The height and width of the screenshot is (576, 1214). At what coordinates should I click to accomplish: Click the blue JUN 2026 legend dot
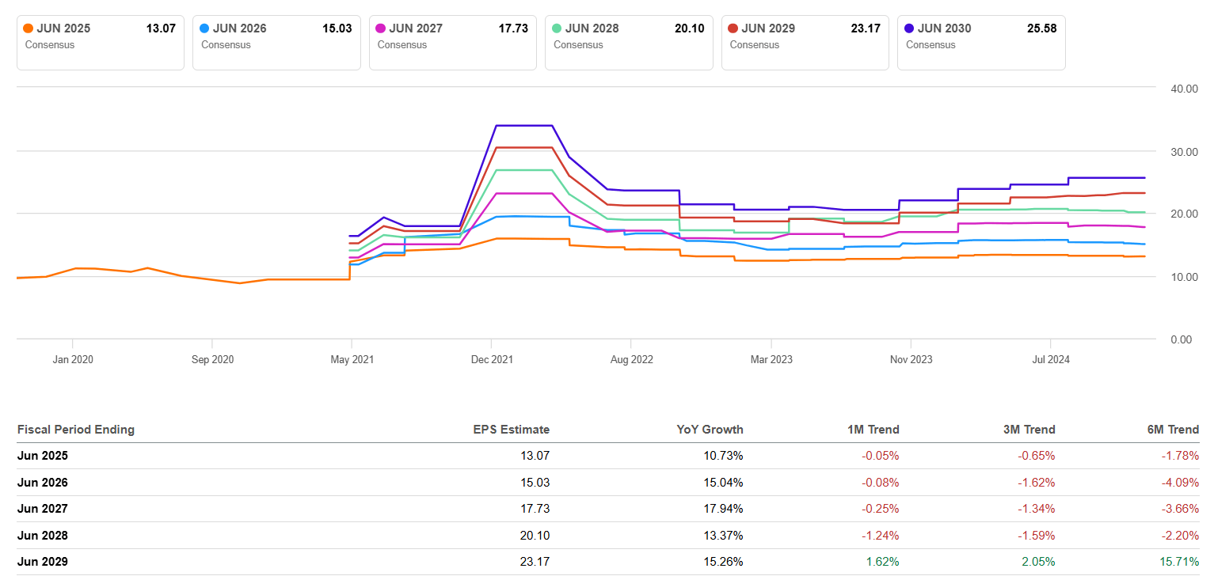[x=205, y=28]
